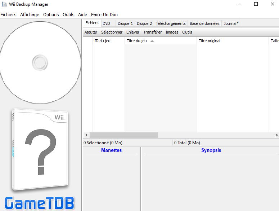This screenshot has height=211, width=279.
Task: Open the Faire Un Don menu
Action: pos(104,15)
